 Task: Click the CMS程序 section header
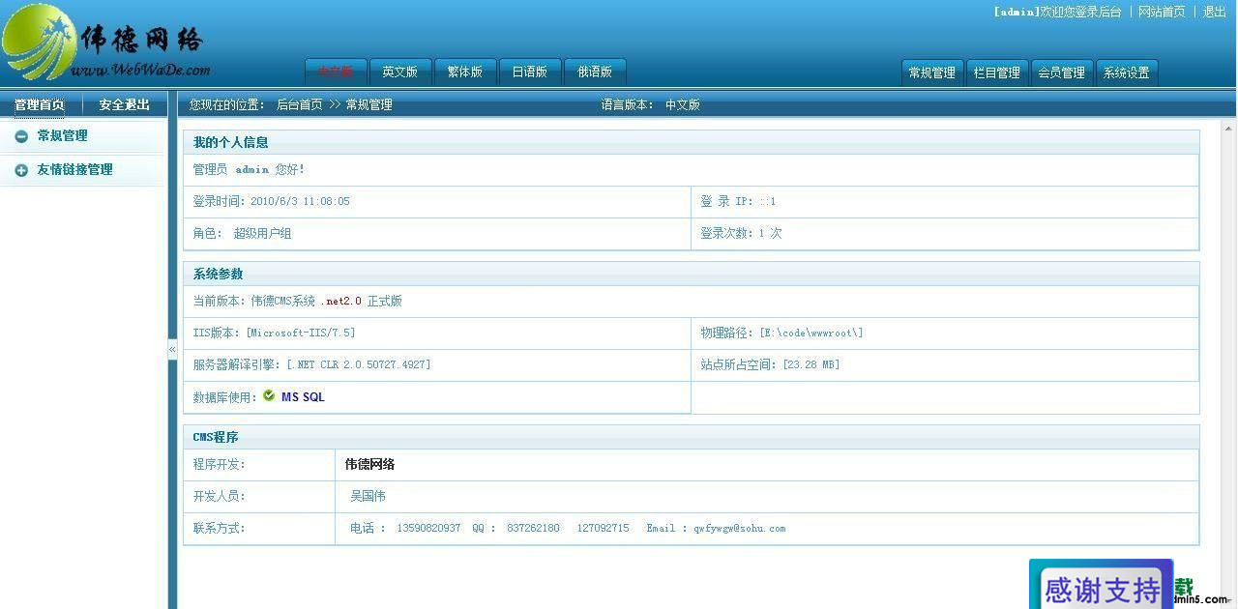pyautogui.click(x=691, y=437)
